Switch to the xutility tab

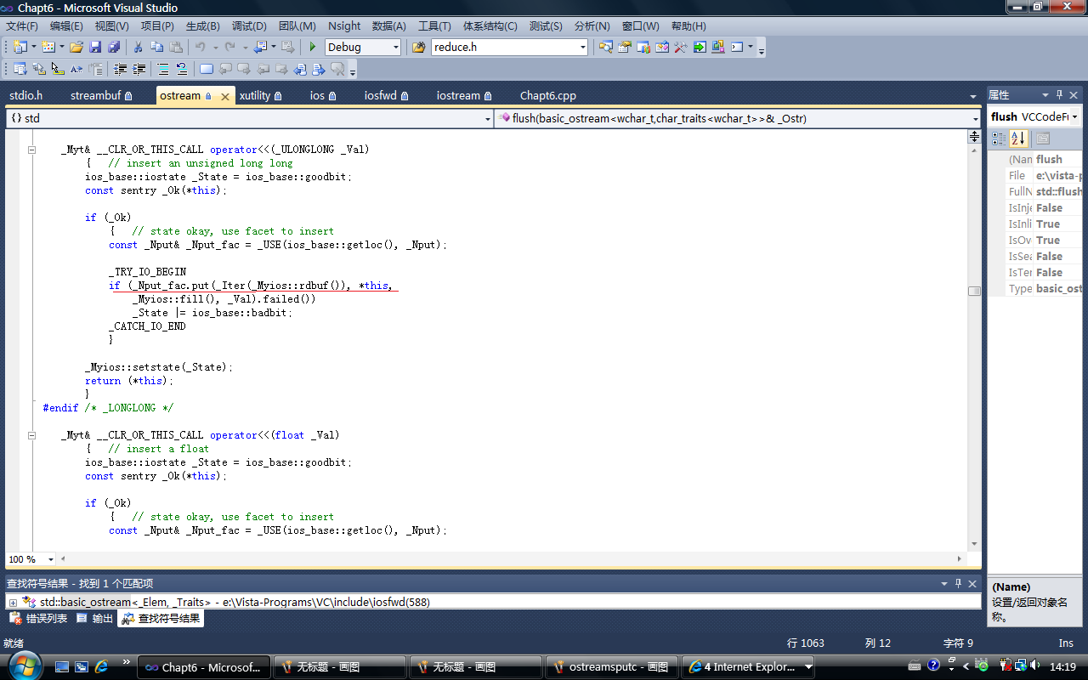pyautogui.click(x=260, y=96)
